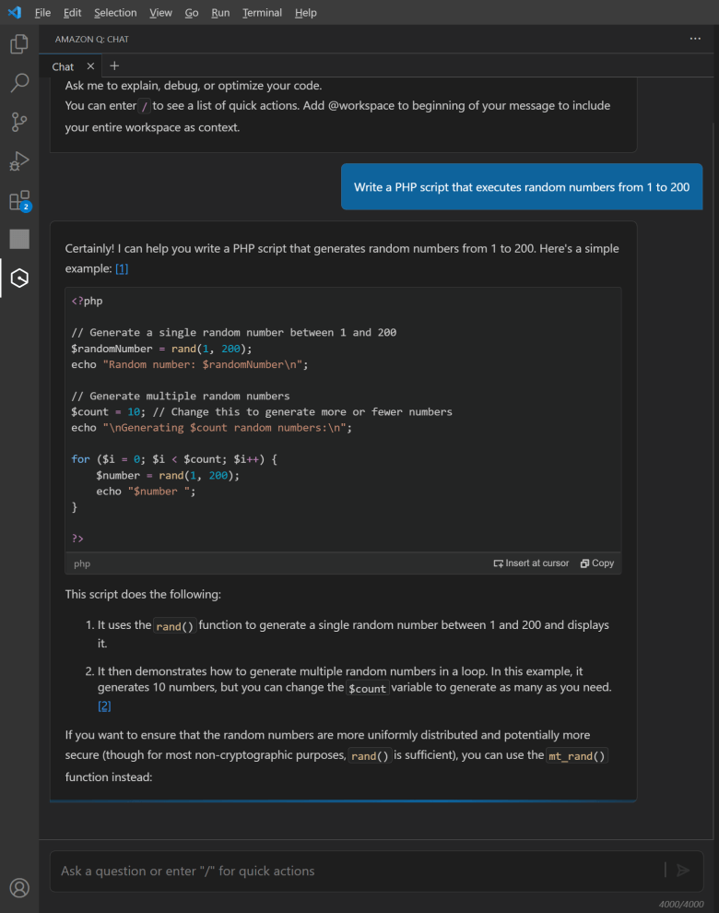Open the Selection menu
The height and width of the screenshot is (913, 719).
click(115, 13)
